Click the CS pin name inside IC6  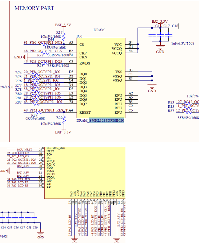tap(82, 44)
